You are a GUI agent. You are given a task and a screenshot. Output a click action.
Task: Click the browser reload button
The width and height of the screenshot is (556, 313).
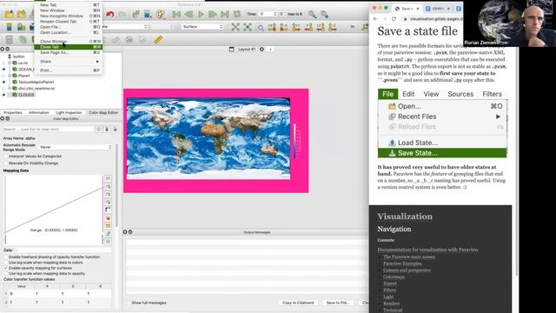[x=394, y=19]
